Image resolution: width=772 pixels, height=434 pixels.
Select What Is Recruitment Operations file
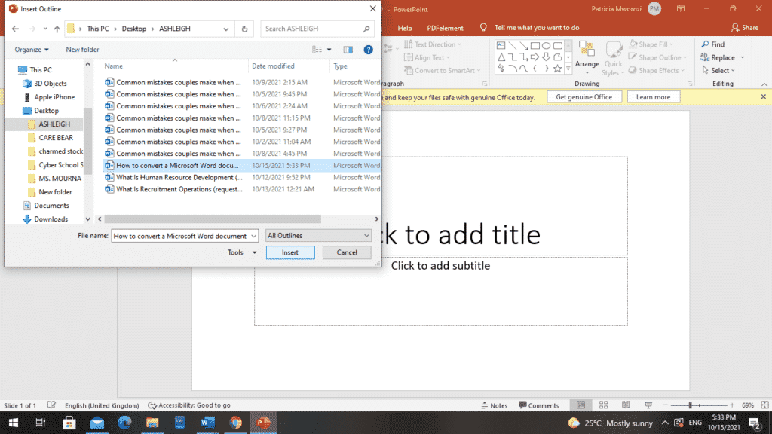point(179,189)
